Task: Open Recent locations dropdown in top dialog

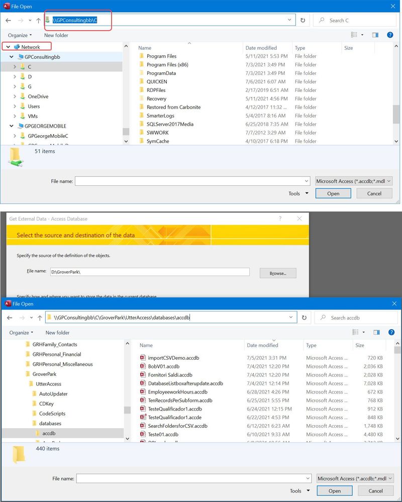Action: click(30, 21)
